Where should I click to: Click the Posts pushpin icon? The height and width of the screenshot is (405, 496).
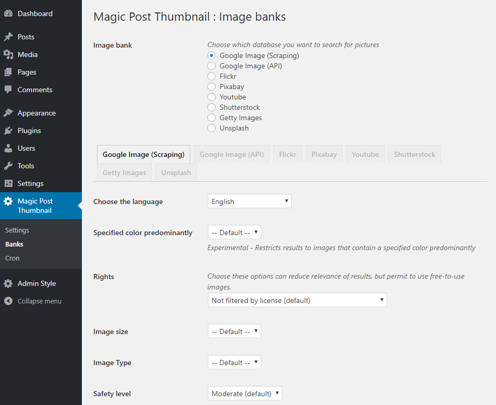tap(8, 37)
